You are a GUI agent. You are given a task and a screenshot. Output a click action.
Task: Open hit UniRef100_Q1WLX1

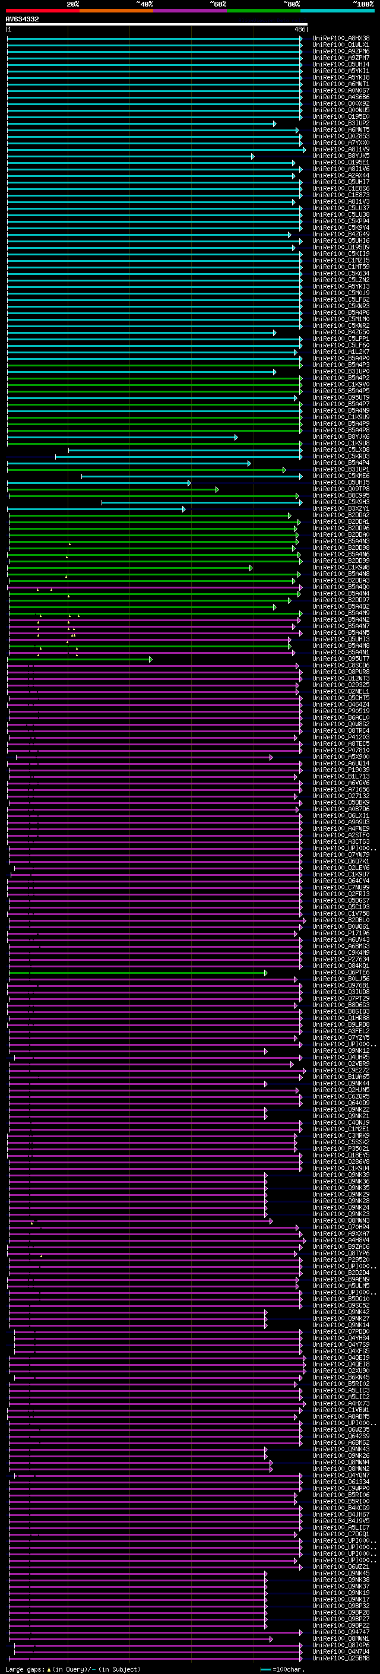click(x=341, y=45)
